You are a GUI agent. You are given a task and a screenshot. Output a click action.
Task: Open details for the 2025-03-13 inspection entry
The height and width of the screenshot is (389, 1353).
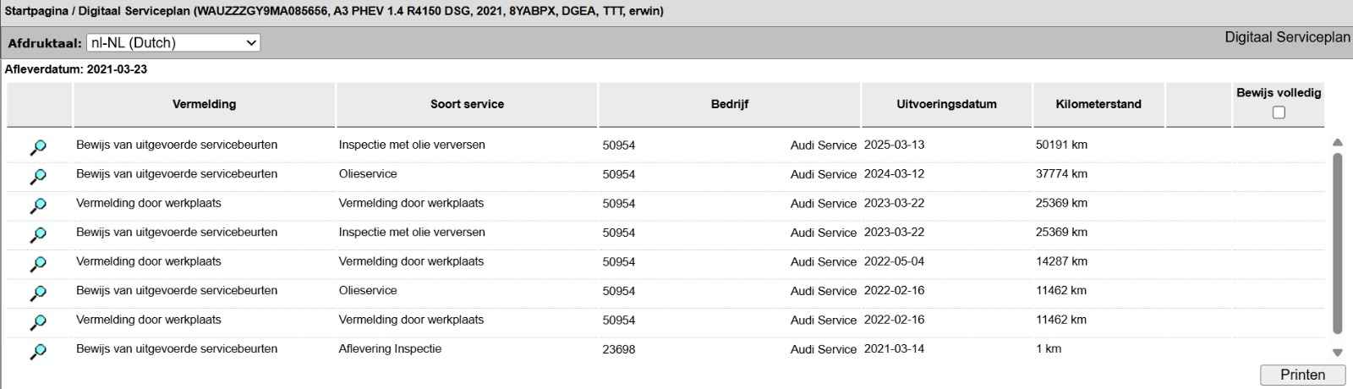38,147
